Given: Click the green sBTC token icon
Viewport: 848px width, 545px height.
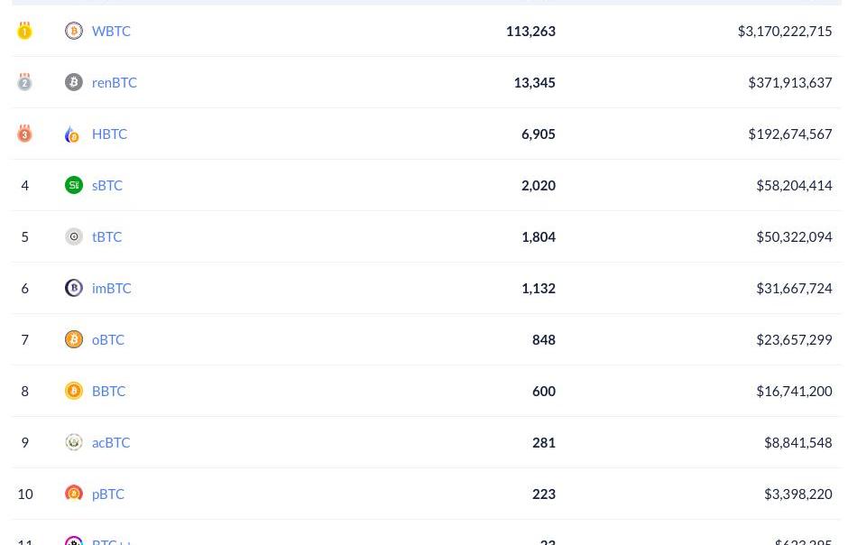Looking at the screenshot, I should [x=74, y=185].
